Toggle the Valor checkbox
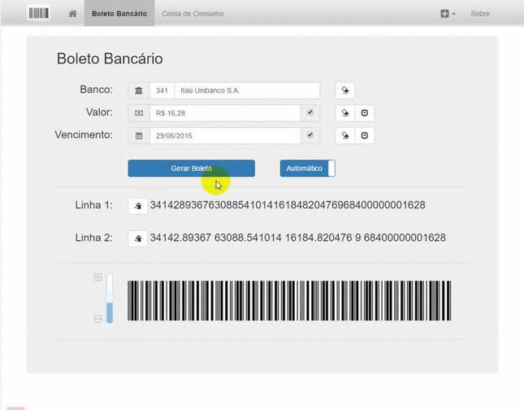The width and height of the screenshot is (524, 410). (x=310, y=112)
